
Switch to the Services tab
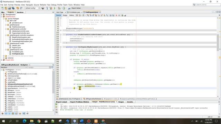coord(20,12)
